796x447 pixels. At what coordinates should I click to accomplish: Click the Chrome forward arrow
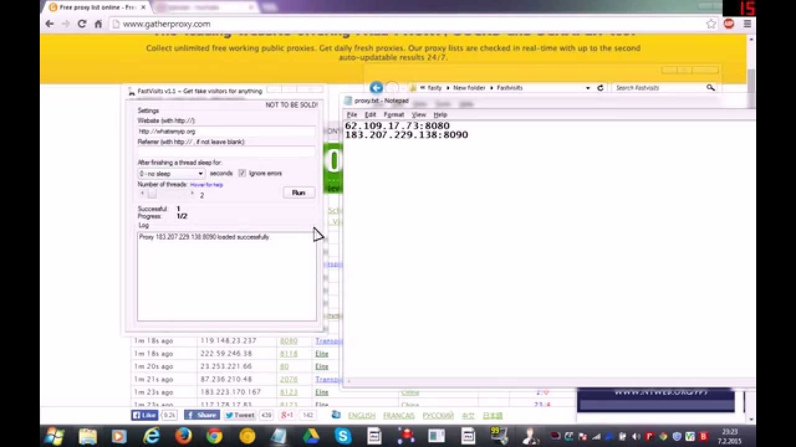pos(65,24)
